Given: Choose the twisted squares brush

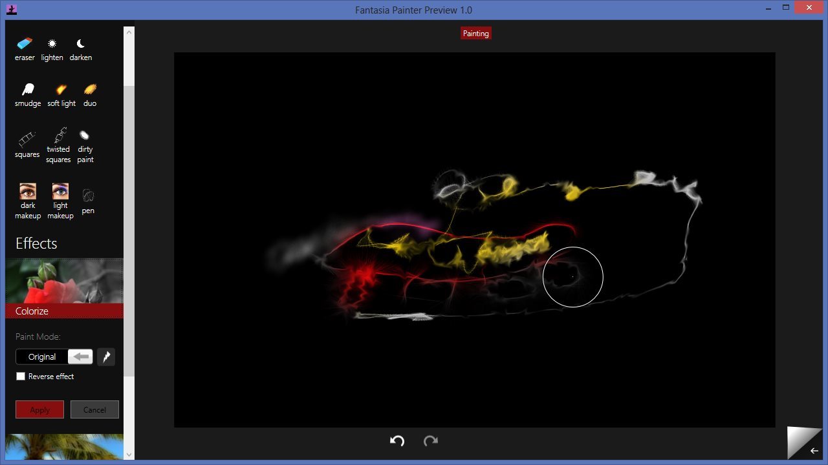Looking at the screenshot, I should pyautogui.click(x=58, y=144).
